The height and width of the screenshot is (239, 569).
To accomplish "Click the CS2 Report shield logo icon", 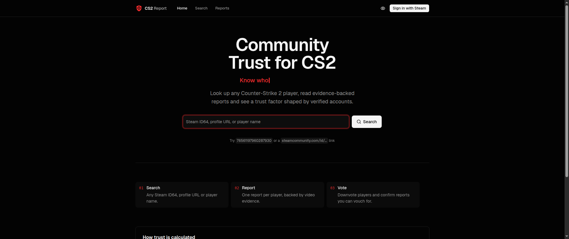I will (139, 8).
